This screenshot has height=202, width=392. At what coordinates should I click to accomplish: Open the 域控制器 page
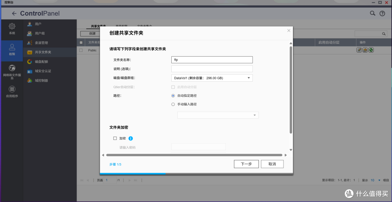(x=50, y=81)
